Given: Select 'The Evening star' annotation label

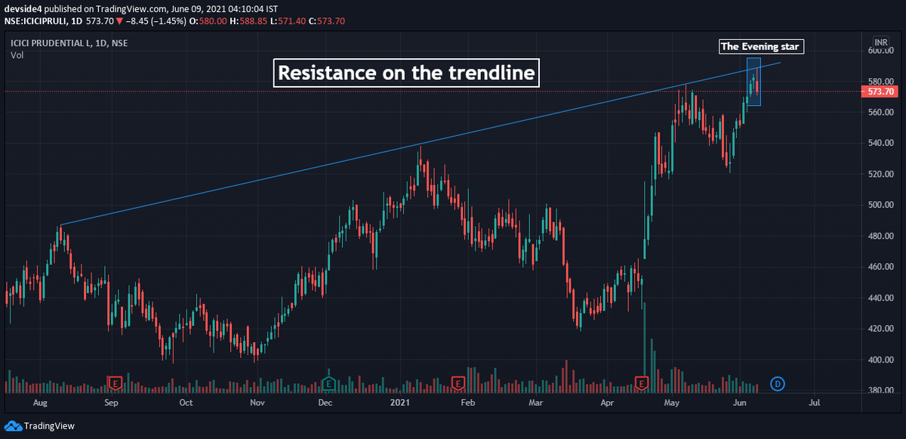Looking at the screenshot, I should coord(761,46).
